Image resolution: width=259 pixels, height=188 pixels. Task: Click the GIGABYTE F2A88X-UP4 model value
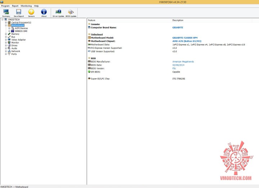point(185,38)
